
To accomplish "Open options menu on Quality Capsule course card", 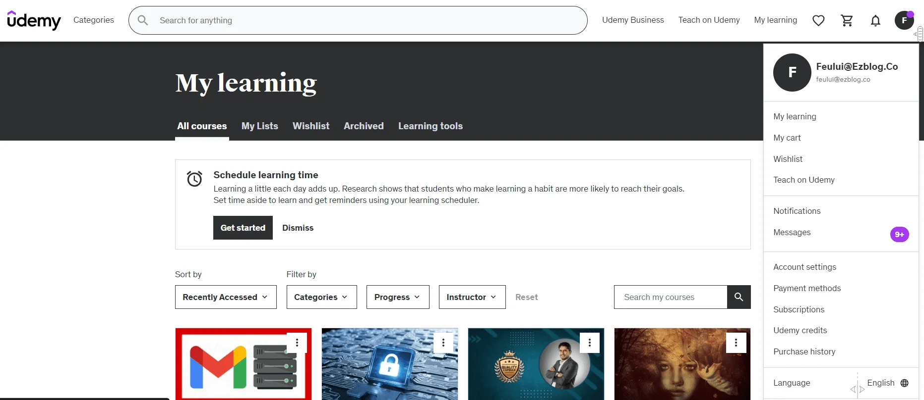I will tap(590, 343).
